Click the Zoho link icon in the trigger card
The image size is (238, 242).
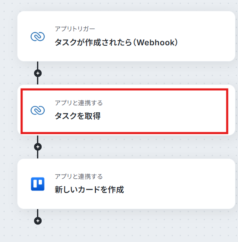coord(38,37)
